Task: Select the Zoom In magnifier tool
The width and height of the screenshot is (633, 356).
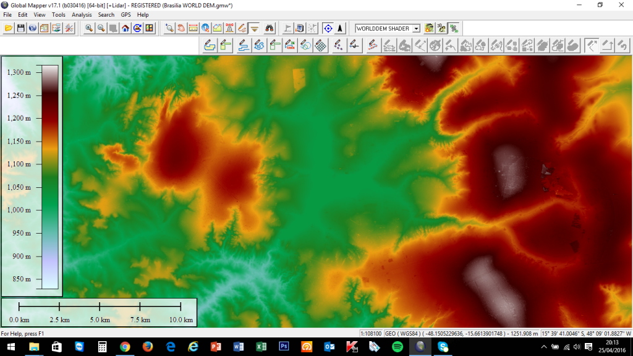Action: [90, 28]
